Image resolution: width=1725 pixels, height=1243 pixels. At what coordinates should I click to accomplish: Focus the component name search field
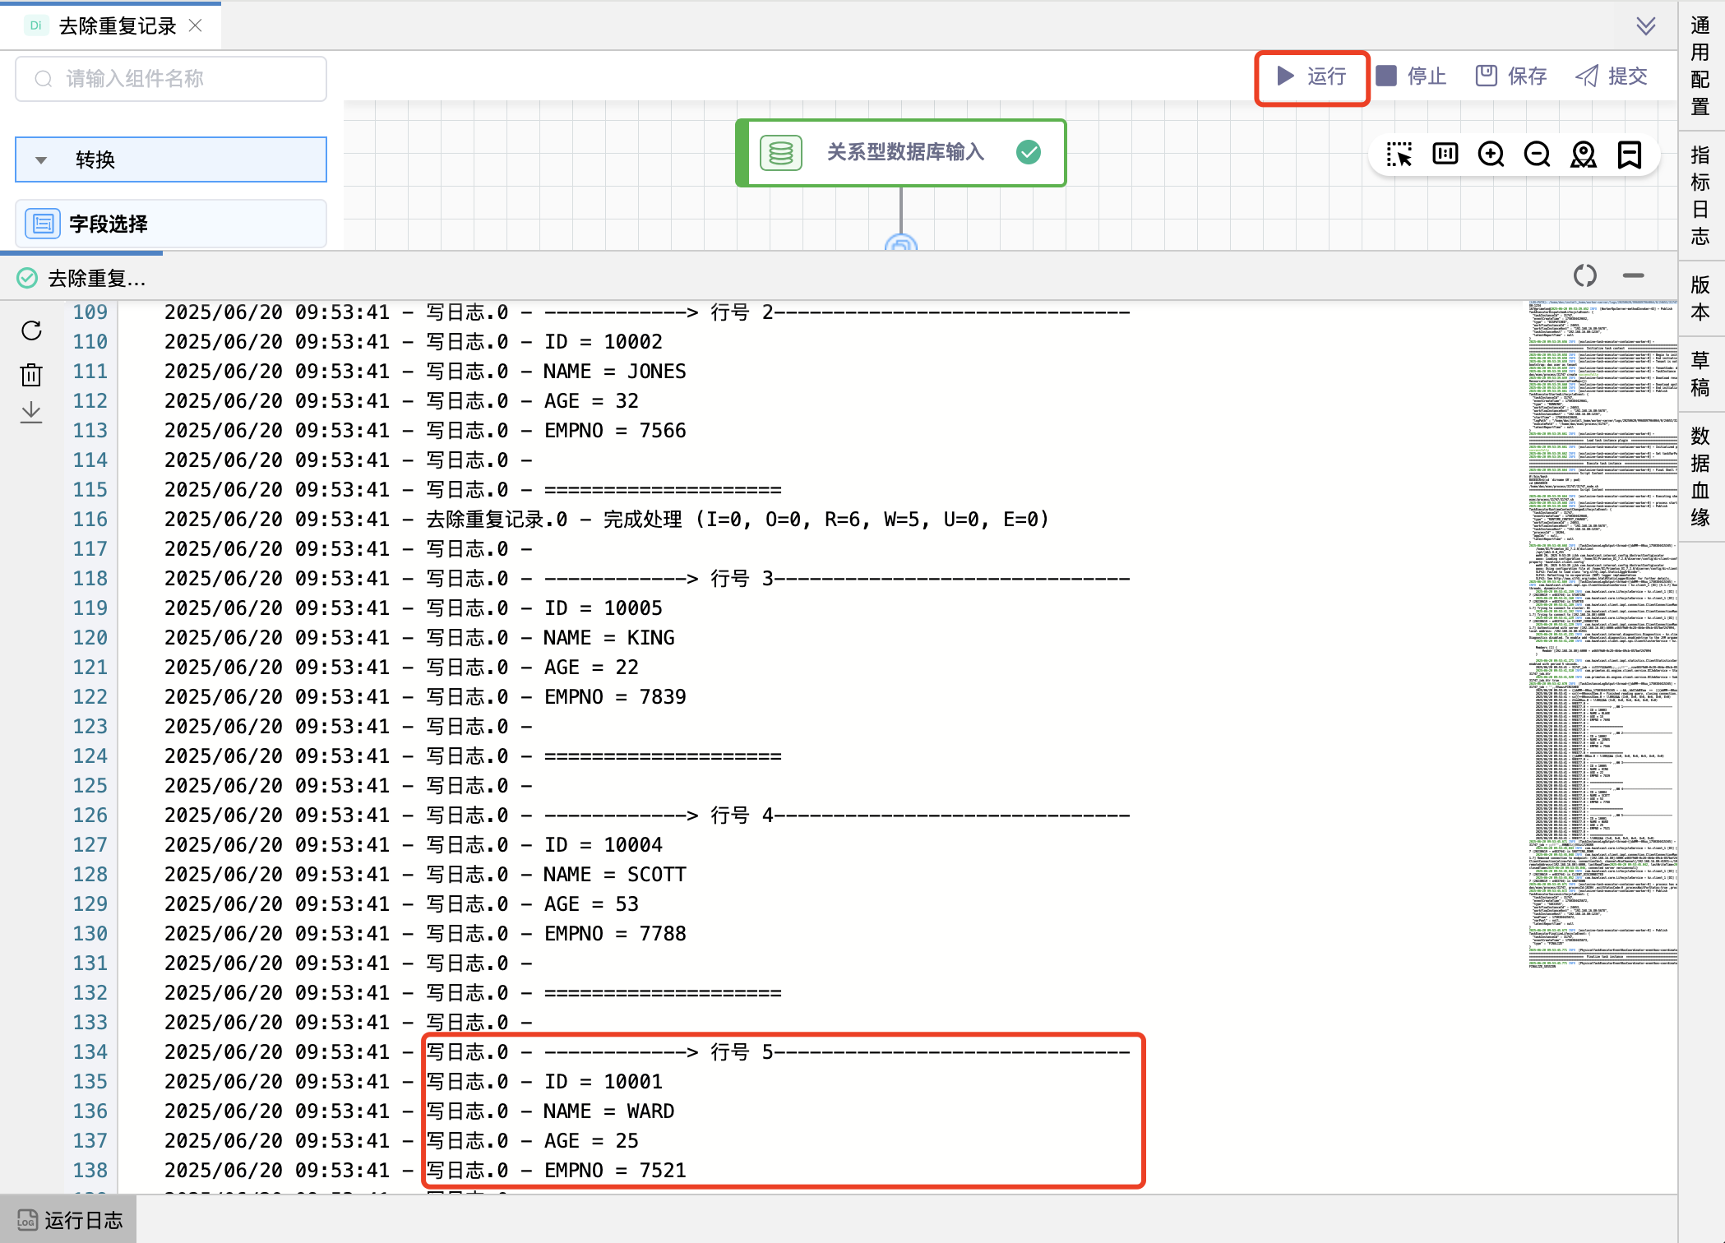tap(171, 79)
